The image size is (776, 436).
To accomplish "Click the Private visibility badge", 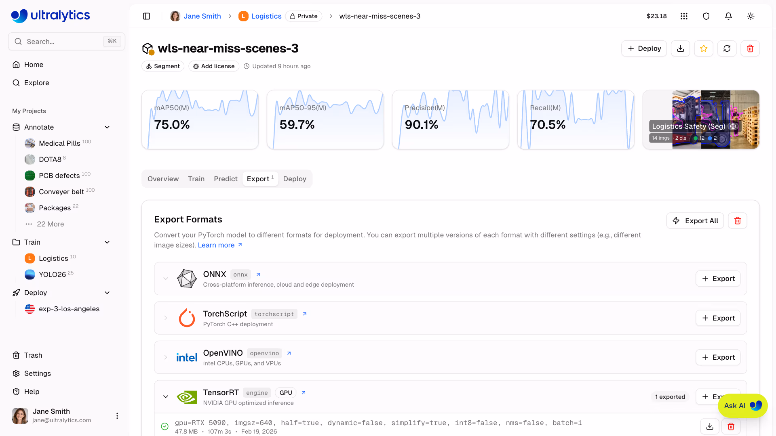I will click(x=304, y=16).
